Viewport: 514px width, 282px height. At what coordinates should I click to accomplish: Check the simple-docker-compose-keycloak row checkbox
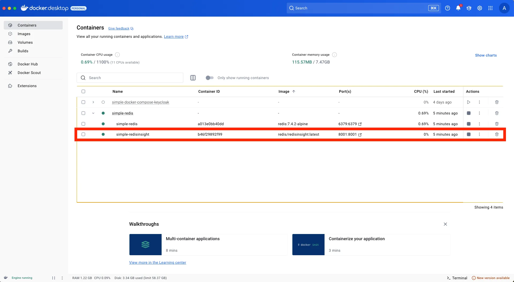point(83,102)
